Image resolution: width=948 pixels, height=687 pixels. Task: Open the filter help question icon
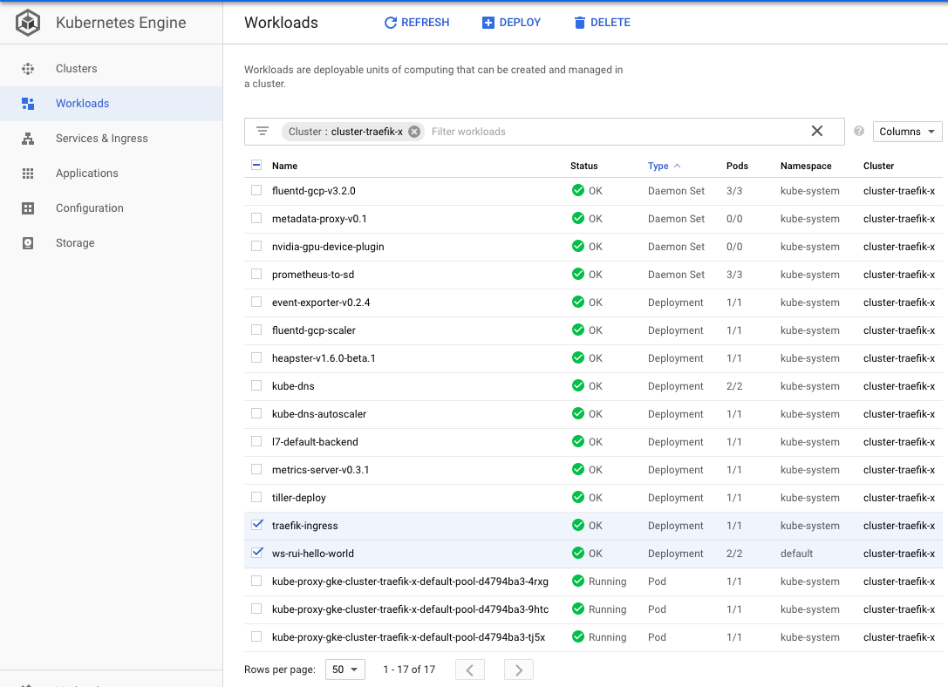click(859, 132)
